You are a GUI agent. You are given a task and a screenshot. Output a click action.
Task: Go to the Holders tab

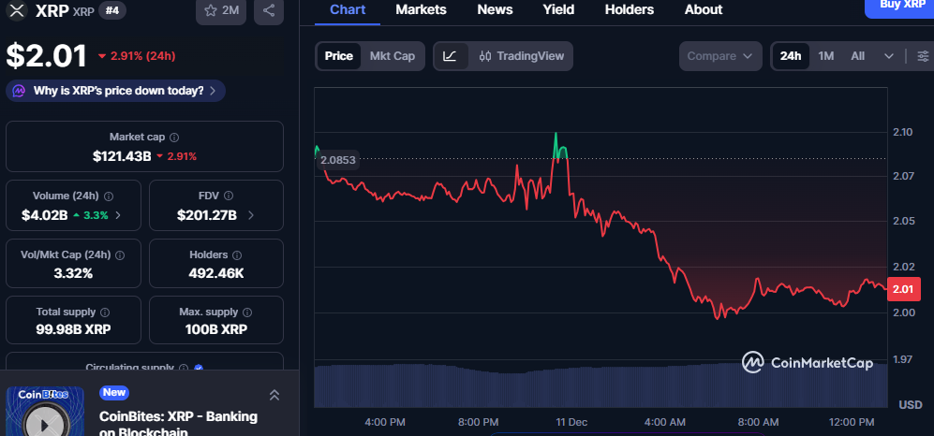coord(630,9)
